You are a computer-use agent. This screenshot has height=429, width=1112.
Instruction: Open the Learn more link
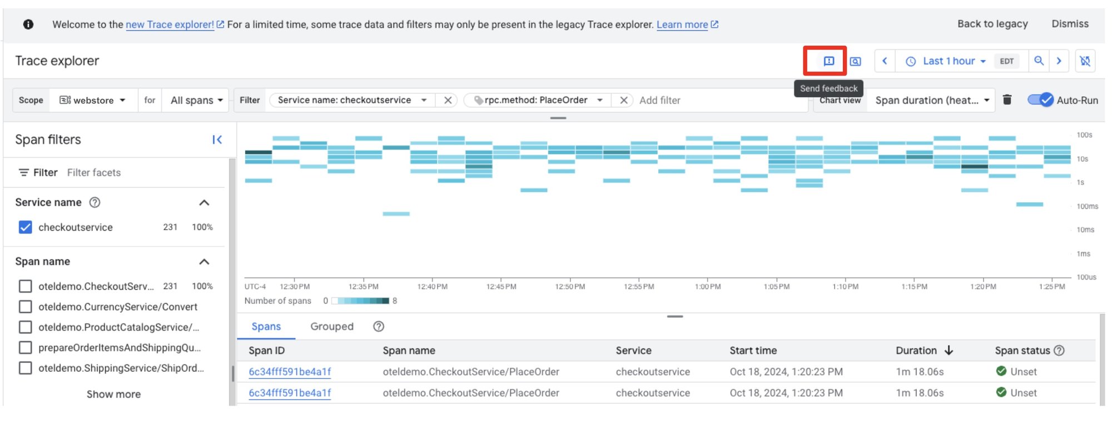coord(687,24)
